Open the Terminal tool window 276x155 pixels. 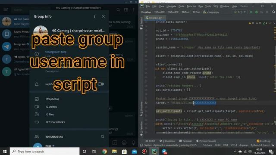tap(185, 141)
